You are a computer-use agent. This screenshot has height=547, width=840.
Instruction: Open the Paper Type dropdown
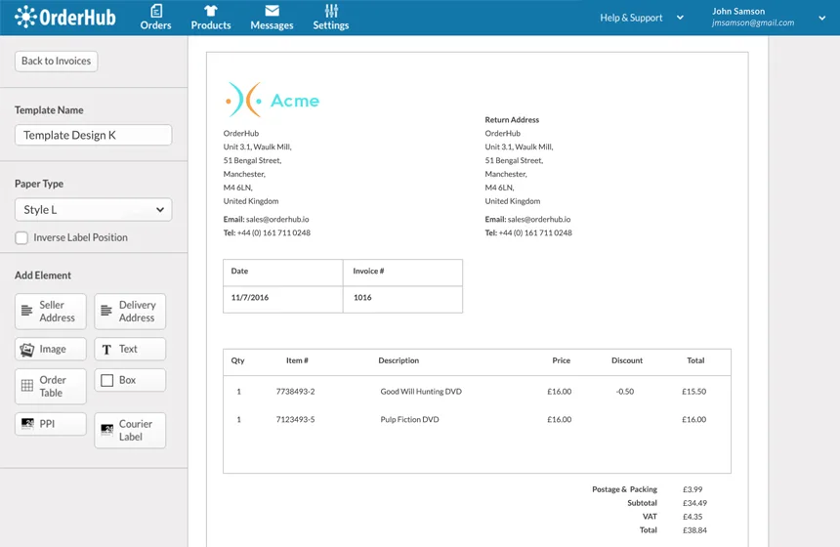pyautogui.click(x=93, y=209)
